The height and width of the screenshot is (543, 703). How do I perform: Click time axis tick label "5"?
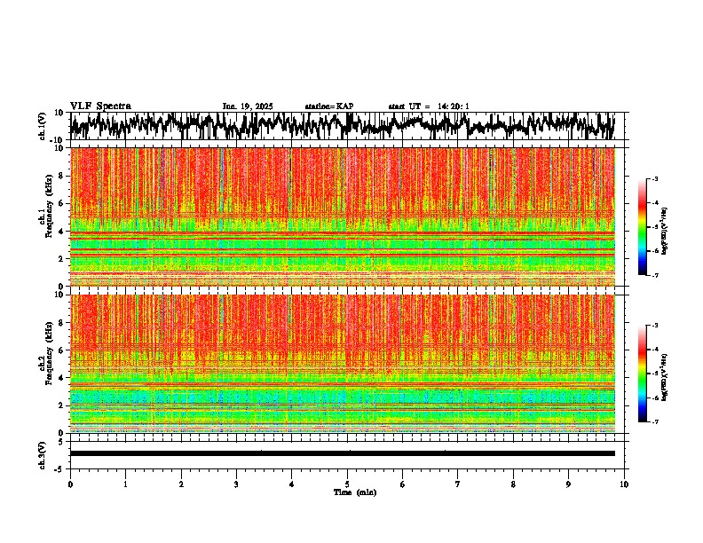pyautogui.click(x=347, y=484)
